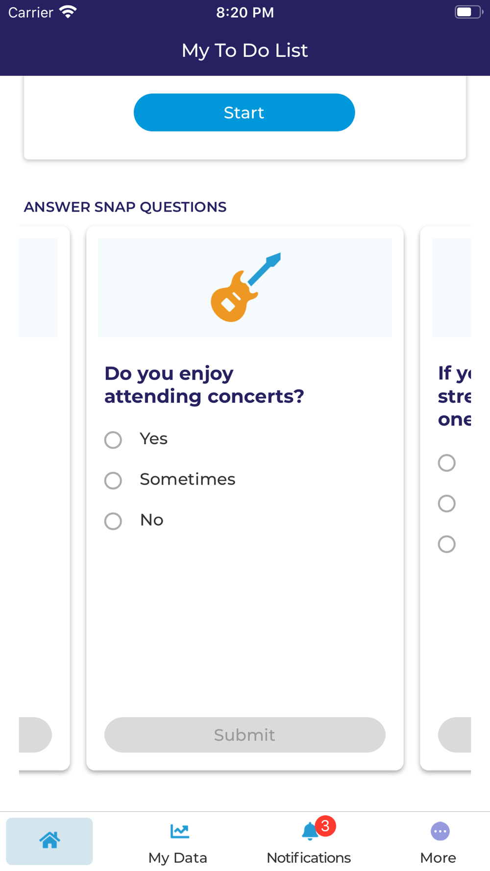The width and height of the screenshot is (490, 871).
Task: Select first radio option on next card
Action: pos(446,463)
